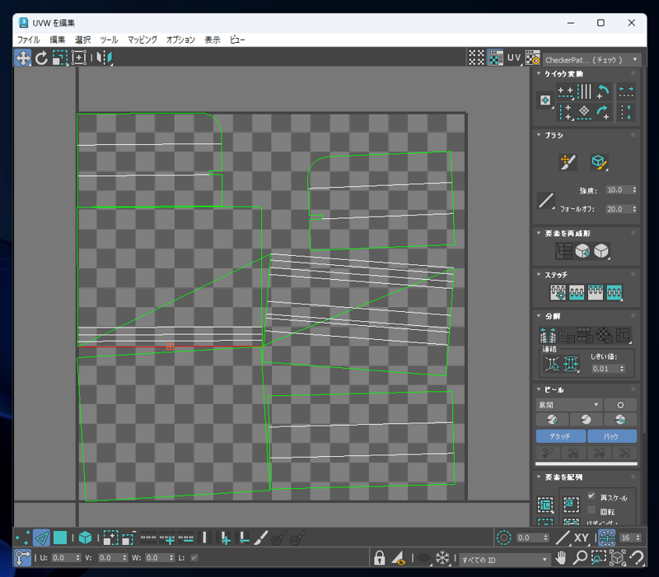
Task: Click the Reset Peel icon
Action: (x=620, y=419)
